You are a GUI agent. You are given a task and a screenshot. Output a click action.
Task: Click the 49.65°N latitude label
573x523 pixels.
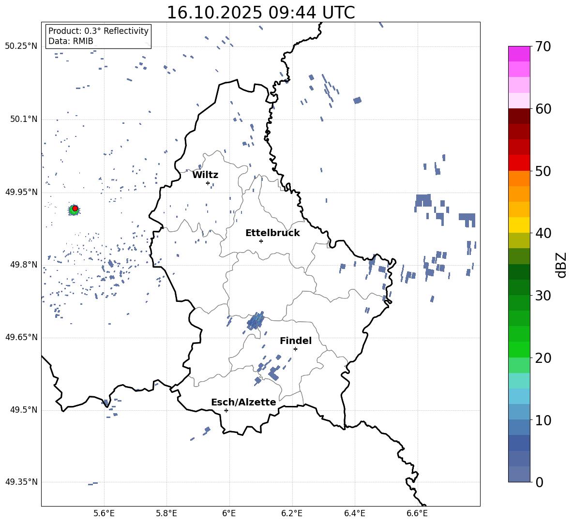pos(21,337)
